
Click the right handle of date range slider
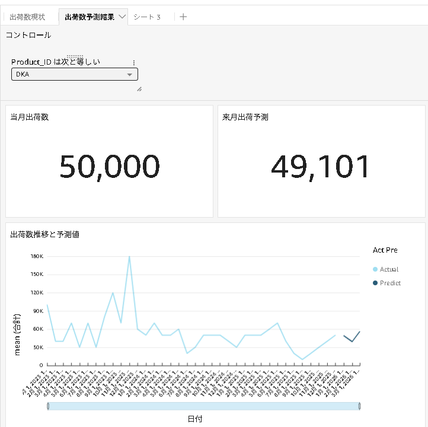coord(359,406)
